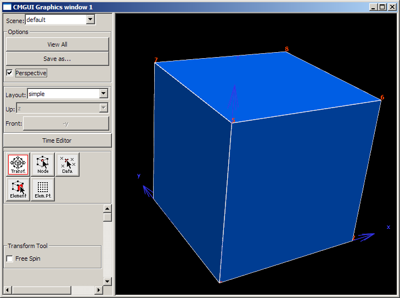The width and height of the screenshot is (400, 298).
Task: Click the CMGUI window title bar icon
Action: (x=7, y=7)
